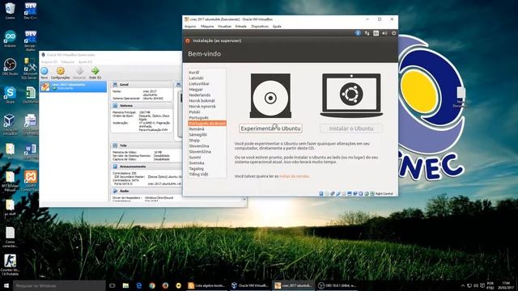518x291 pixels.
Task: Click Right Control host key indicator
Action: [x=384, y=194]
